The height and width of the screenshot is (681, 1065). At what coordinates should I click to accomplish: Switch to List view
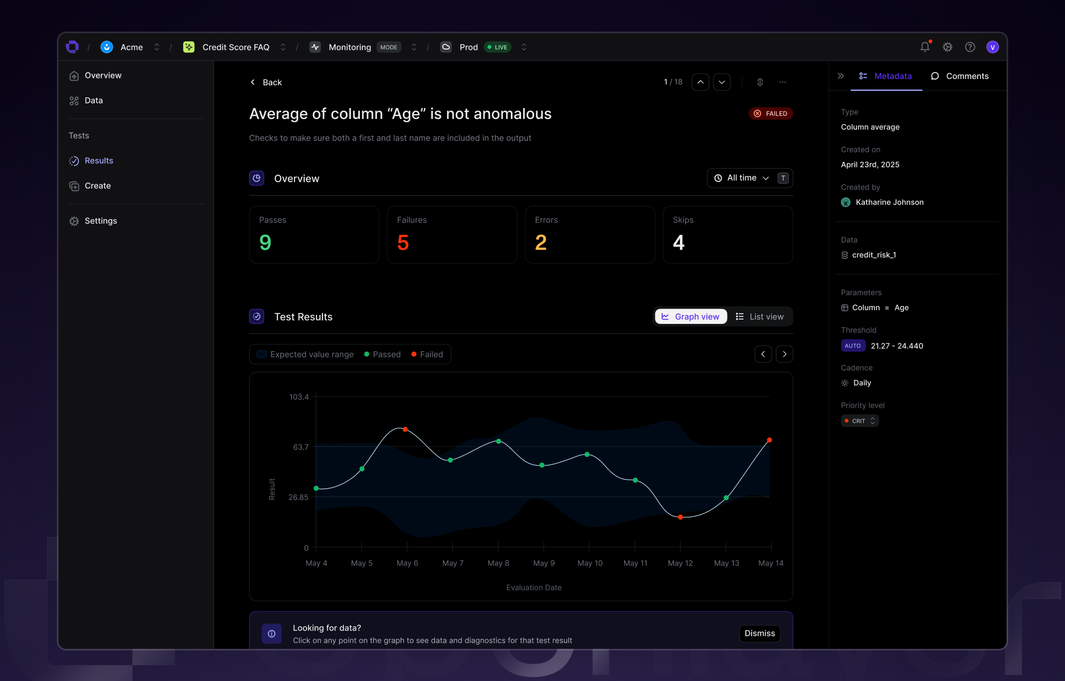click(760, 317)
